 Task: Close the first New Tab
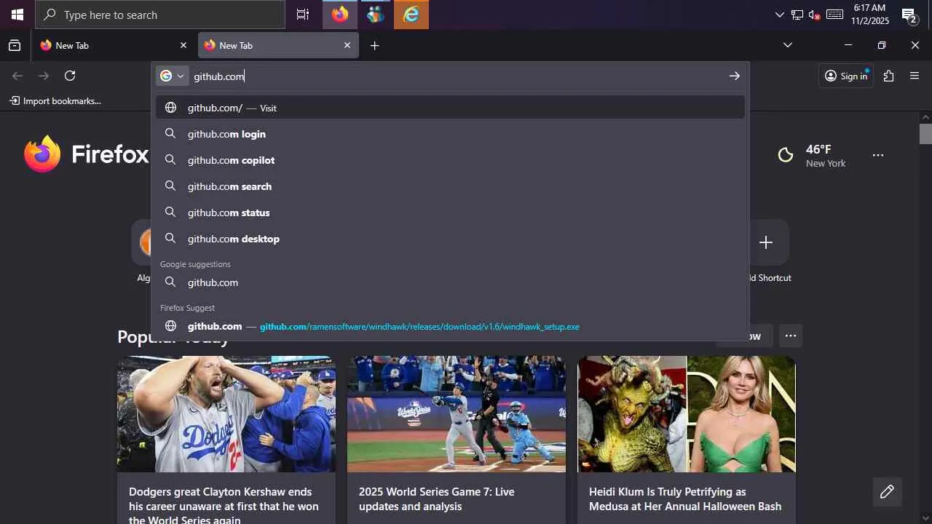(183, 45)
